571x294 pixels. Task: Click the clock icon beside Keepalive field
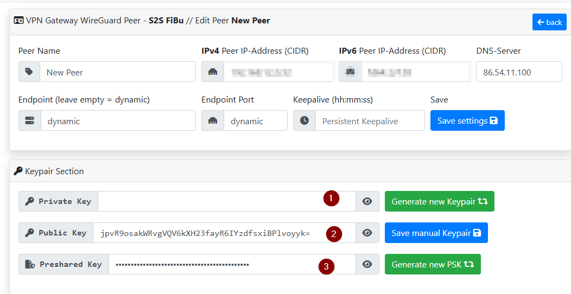pyautogui.click(x=304, y=121)
